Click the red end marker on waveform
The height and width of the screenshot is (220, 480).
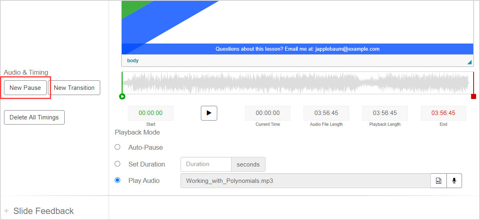pos(473,96)
